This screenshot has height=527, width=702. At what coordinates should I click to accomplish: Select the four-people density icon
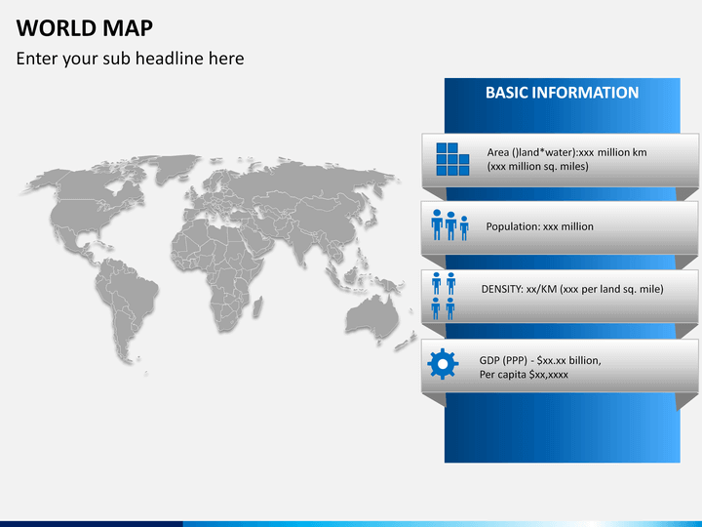(x=444, y=296)
